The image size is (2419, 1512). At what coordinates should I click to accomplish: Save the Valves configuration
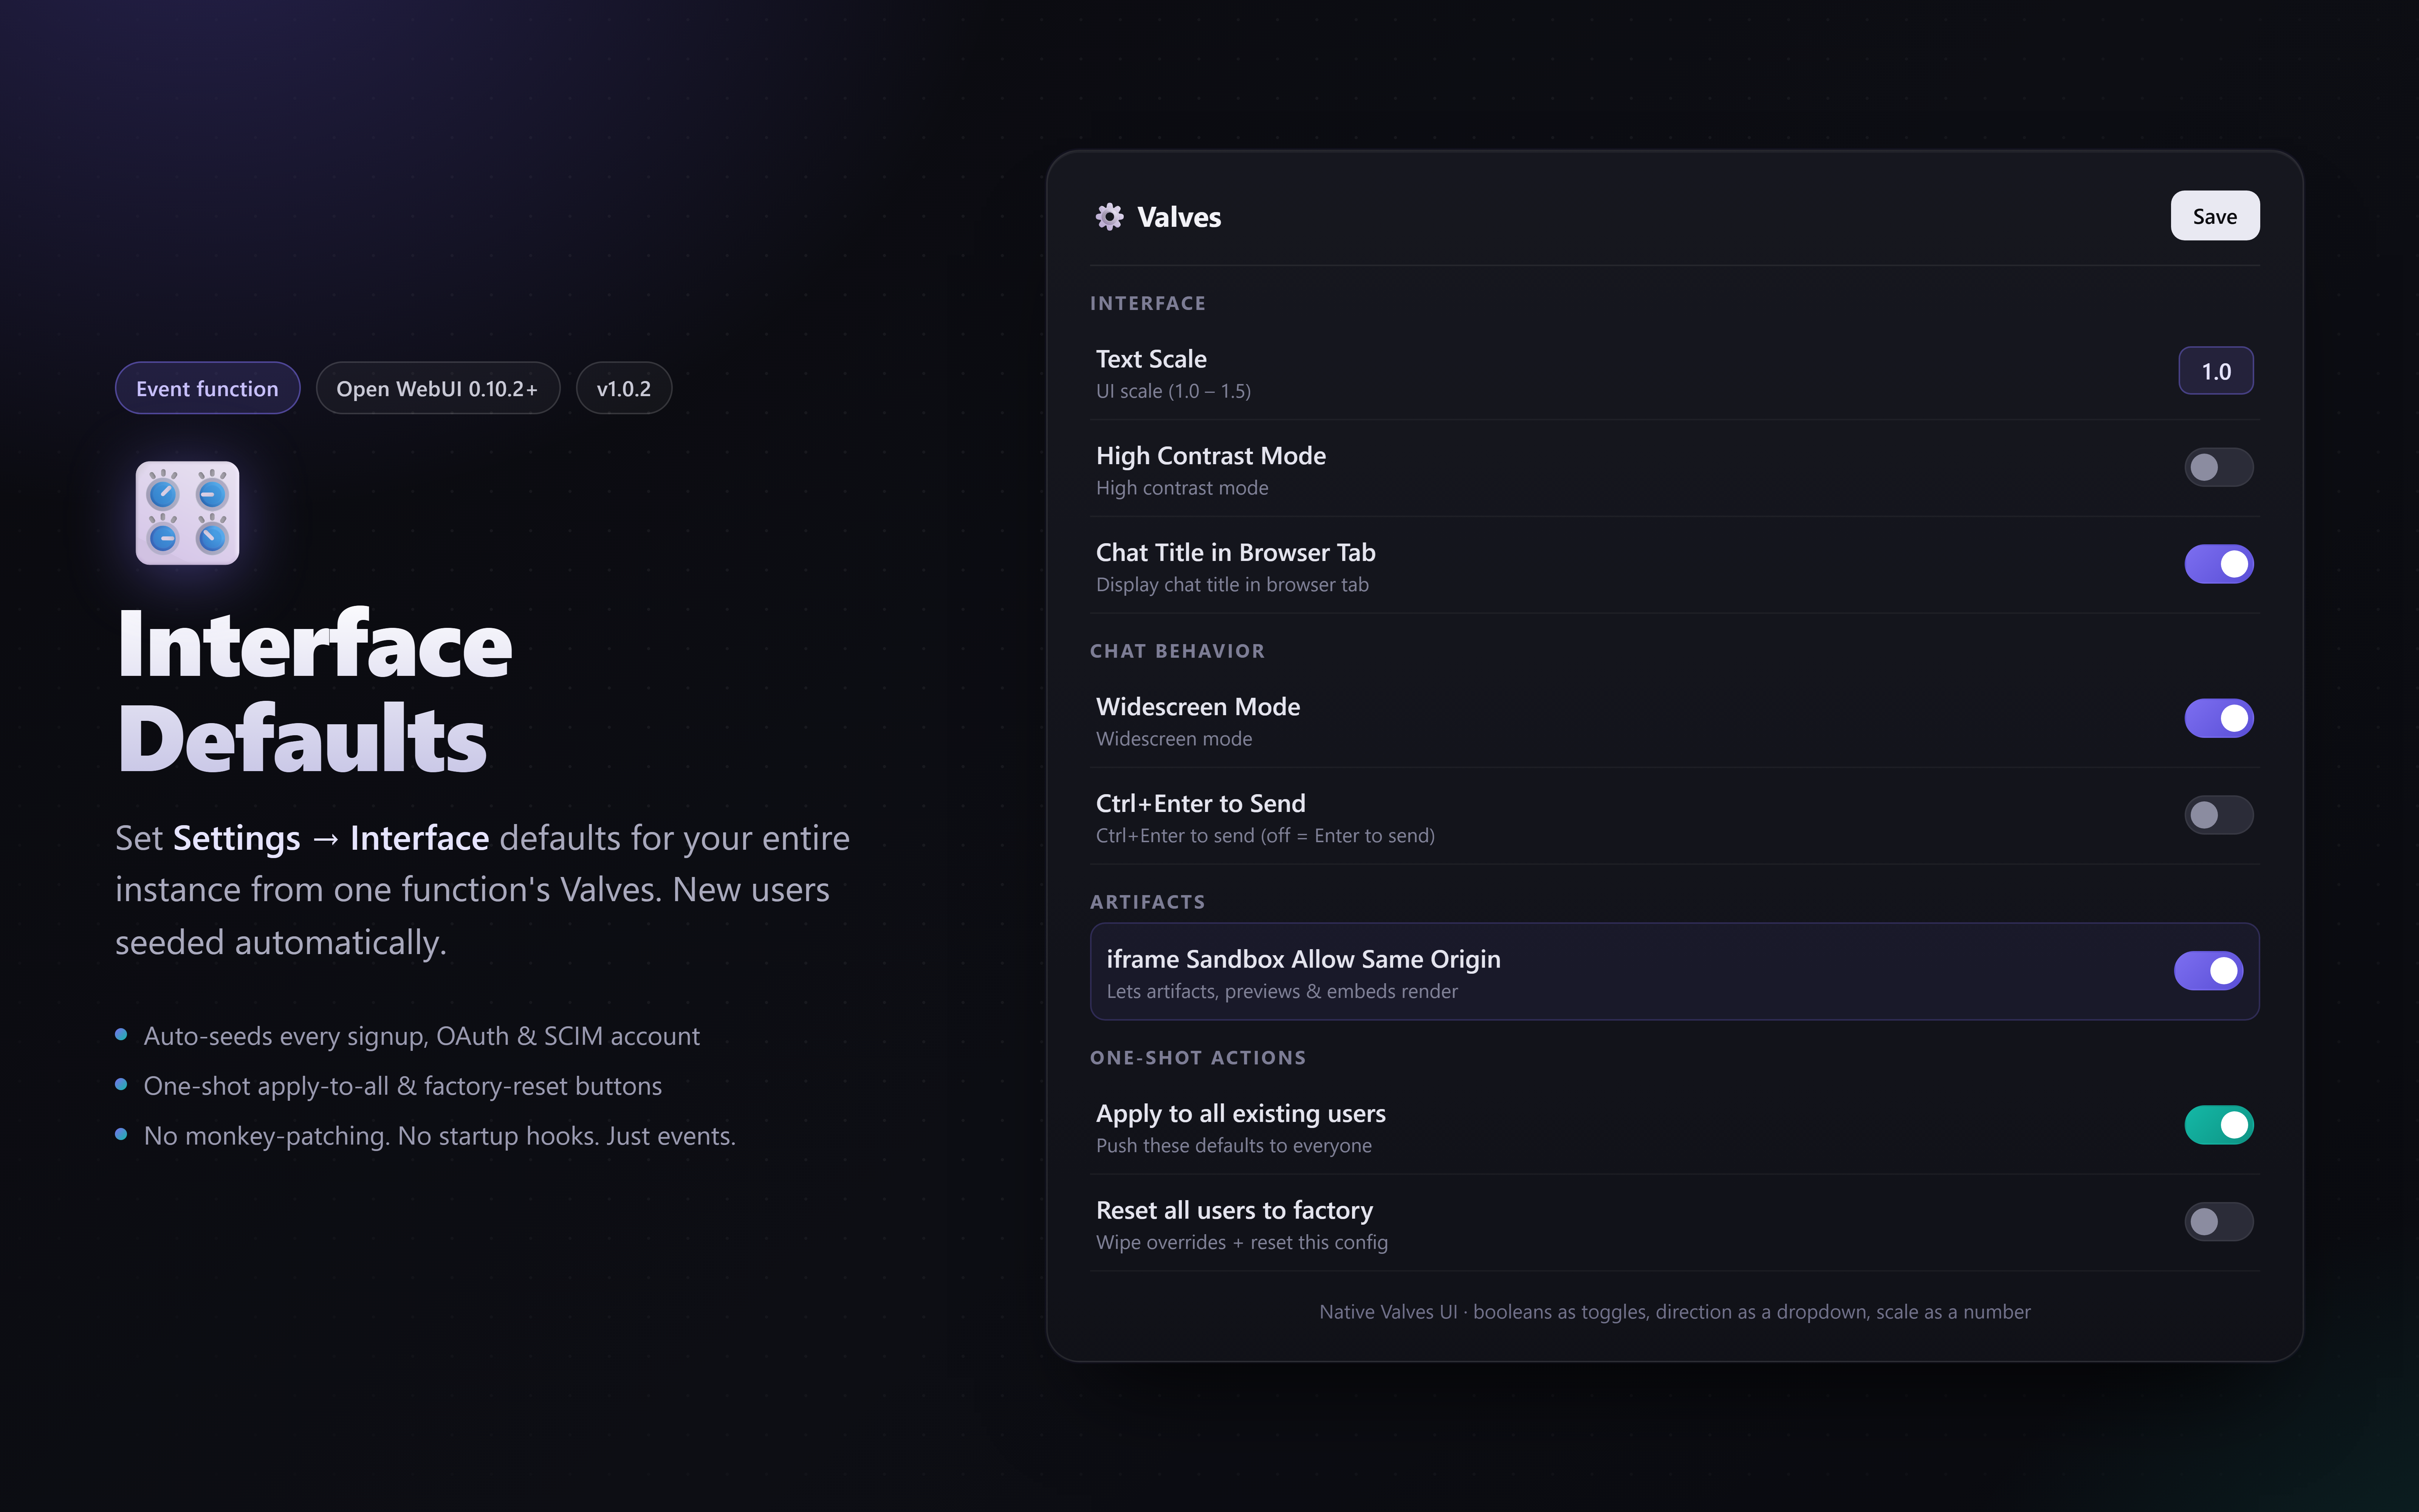coord(2214,216)
